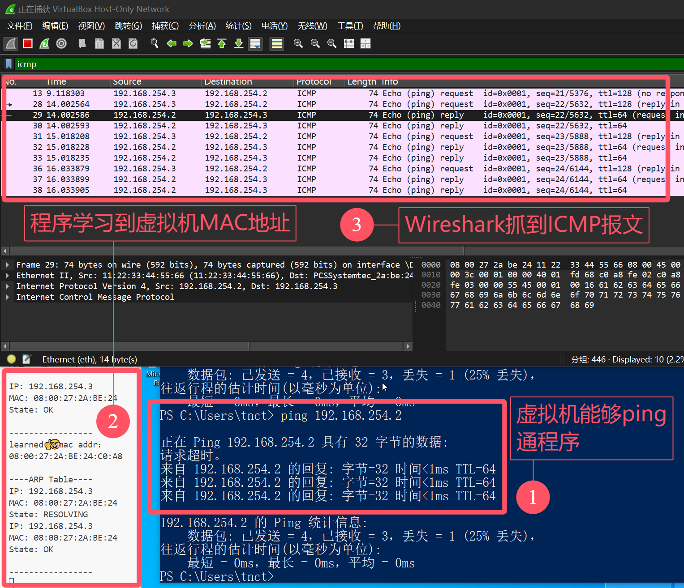Image resolution: width=684 pixels, height=588 pixels.
Task: Expand the Frame 29 details
Action: pos(8,265)
